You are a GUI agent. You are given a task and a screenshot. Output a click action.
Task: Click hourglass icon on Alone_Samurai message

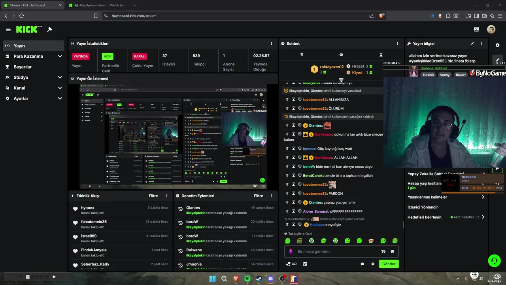point(293,211)
